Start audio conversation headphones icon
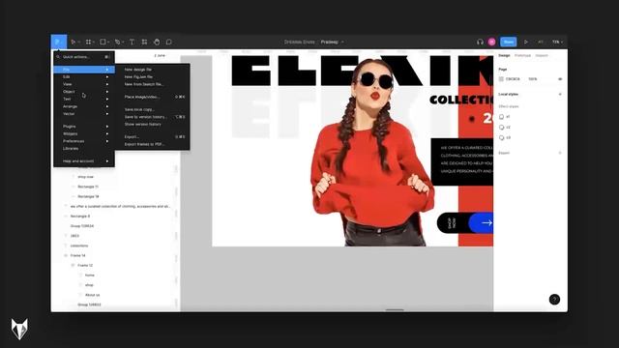 (x=480, y=42)
